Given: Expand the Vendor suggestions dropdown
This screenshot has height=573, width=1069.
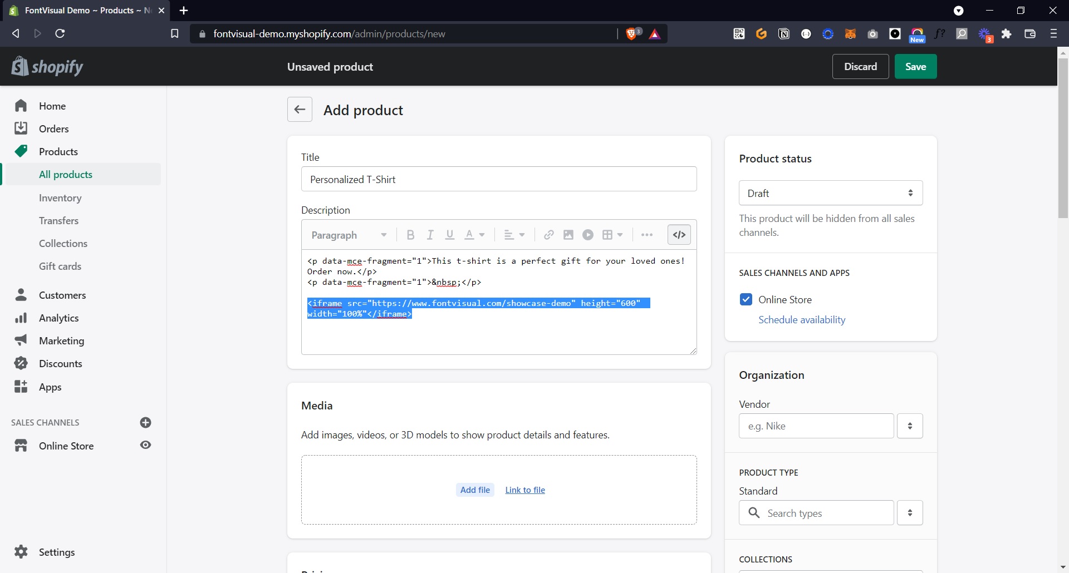Looking at the screenshot, I should [910, 426].
